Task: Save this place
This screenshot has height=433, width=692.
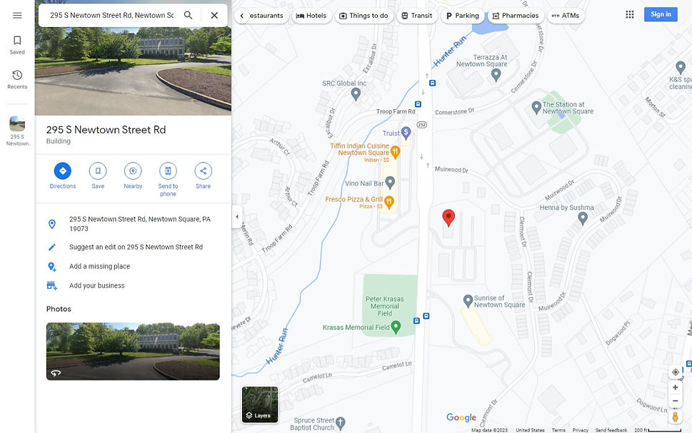Action: tap(98, 176)
